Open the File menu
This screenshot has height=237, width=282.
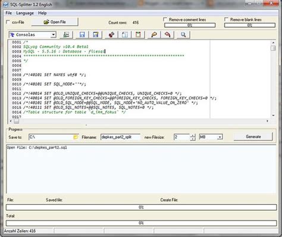[8, 13]
